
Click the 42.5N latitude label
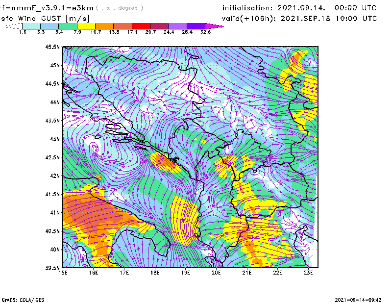[x=52, y=157]
